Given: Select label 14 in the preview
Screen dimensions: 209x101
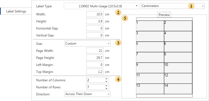Looking at the screenshot, I should pos(178,89).
